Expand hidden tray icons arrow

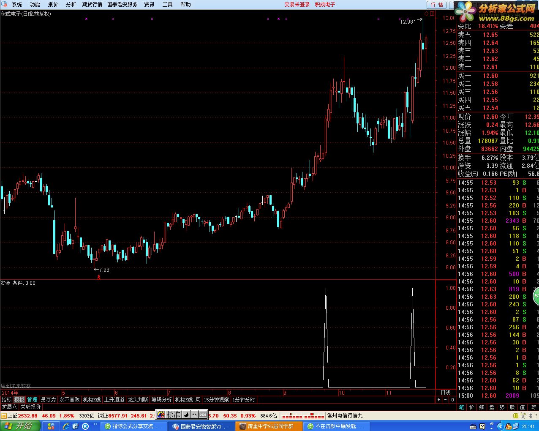(501, 426)
